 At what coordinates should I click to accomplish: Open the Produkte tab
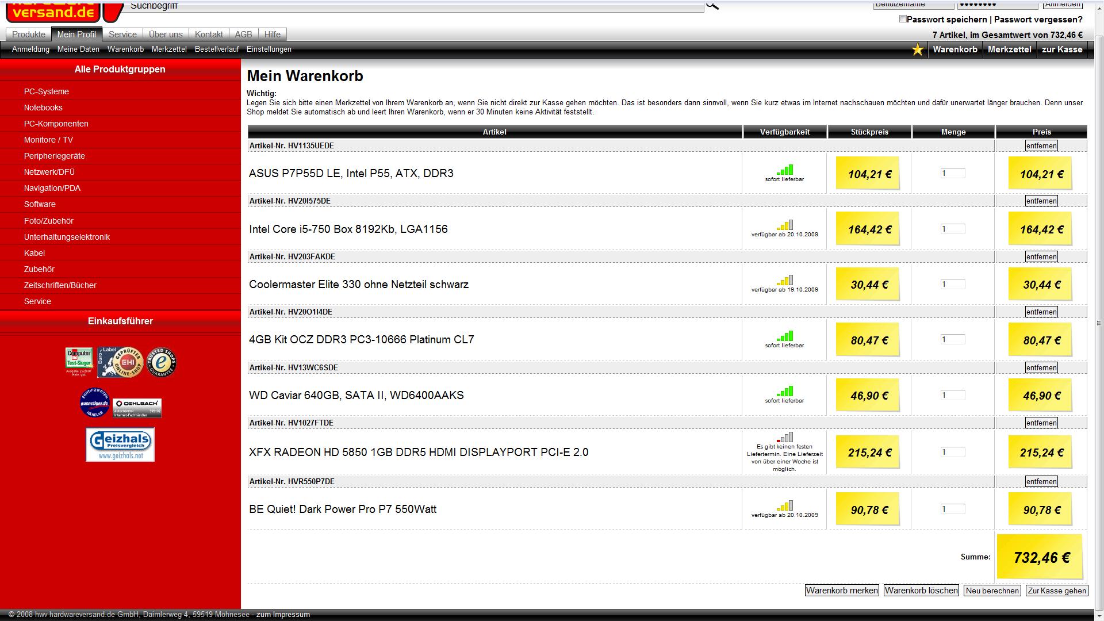(29, 34)
